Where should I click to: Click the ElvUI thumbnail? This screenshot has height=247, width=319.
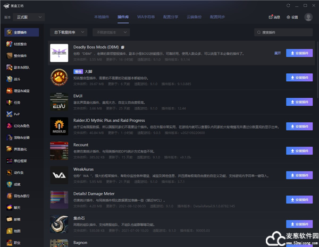pos(59,102)
